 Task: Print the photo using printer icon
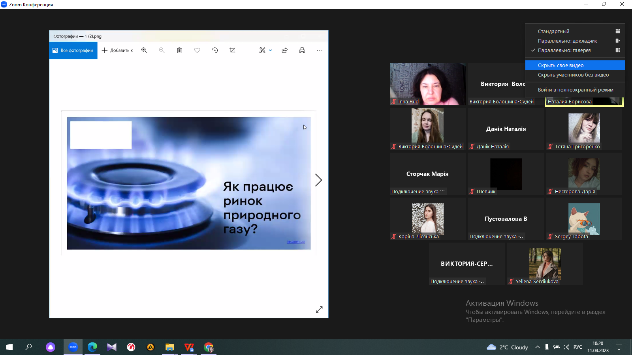tap(302, 50)
